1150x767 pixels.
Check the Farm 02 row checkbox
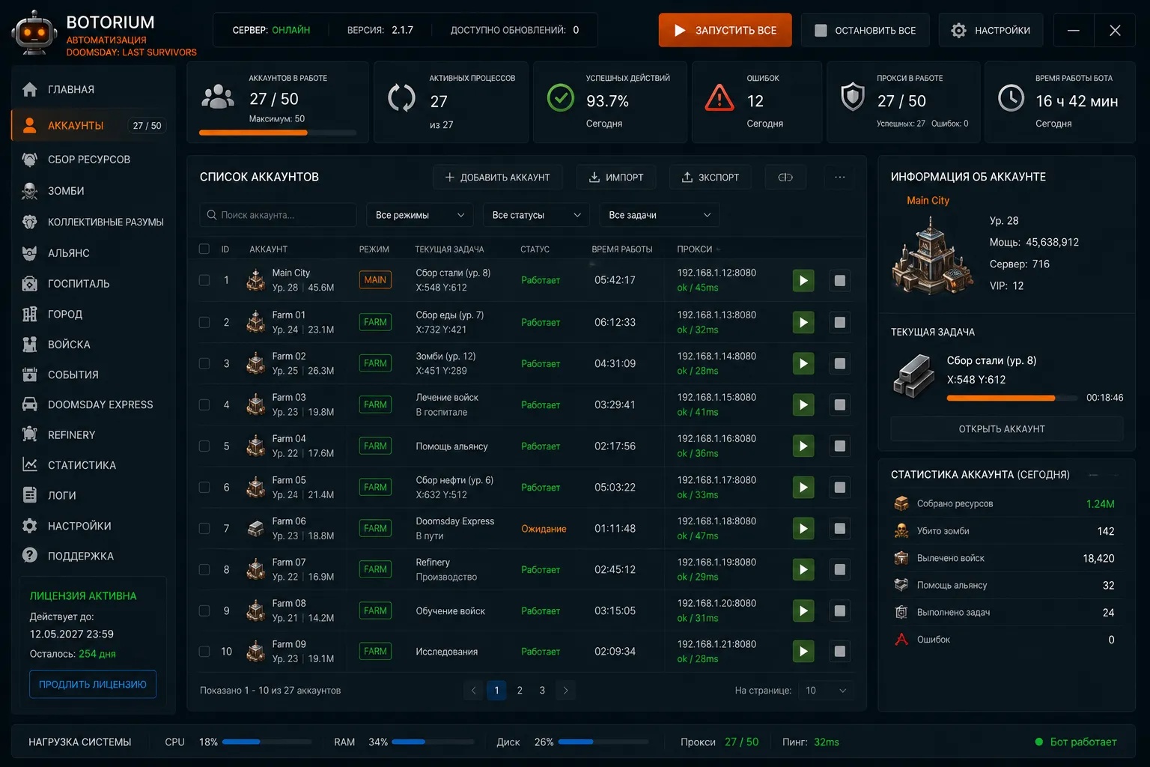click(204, 363)
